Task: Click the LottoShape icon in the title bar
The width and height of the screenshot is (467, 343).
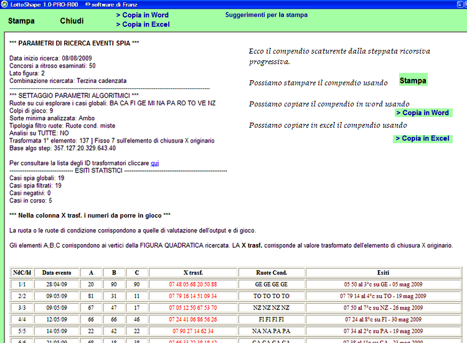Action: [x=5, y=4]
